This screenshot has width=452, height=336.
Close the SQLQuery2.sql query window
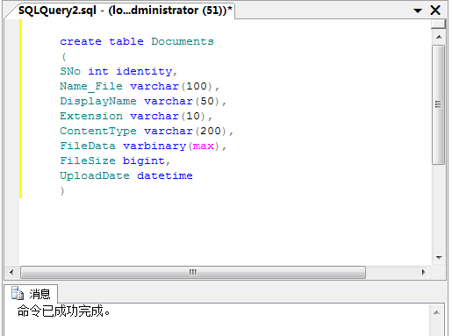coord(435,11)
